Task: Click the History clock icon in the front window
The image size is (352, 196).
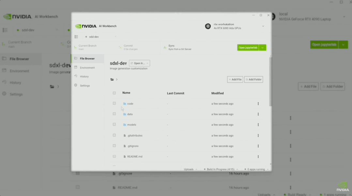Action: [76, 77]
